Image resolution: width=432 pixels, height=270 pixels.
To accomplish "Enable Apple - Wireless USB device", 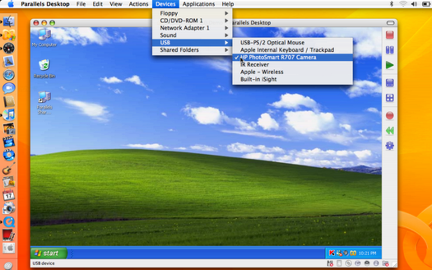I will coord(292,72).
